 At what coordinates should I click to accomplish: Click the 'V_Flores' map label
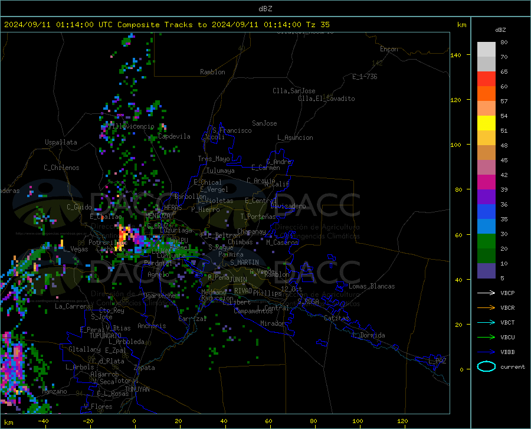pyautogui.click(x=98, y=407)
